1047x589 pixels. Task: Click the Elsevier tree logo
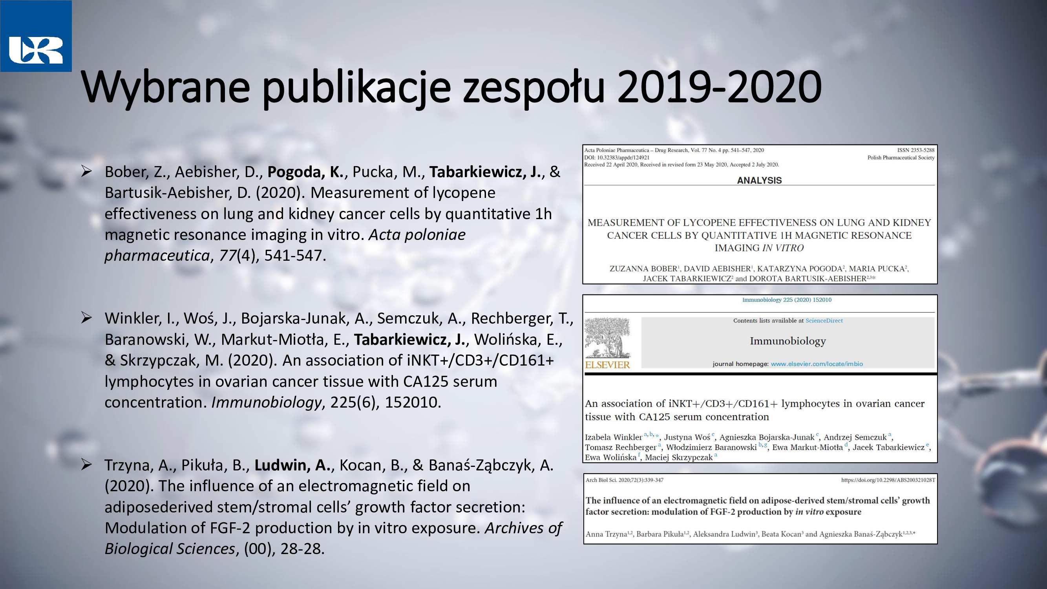tap(607, 337)
